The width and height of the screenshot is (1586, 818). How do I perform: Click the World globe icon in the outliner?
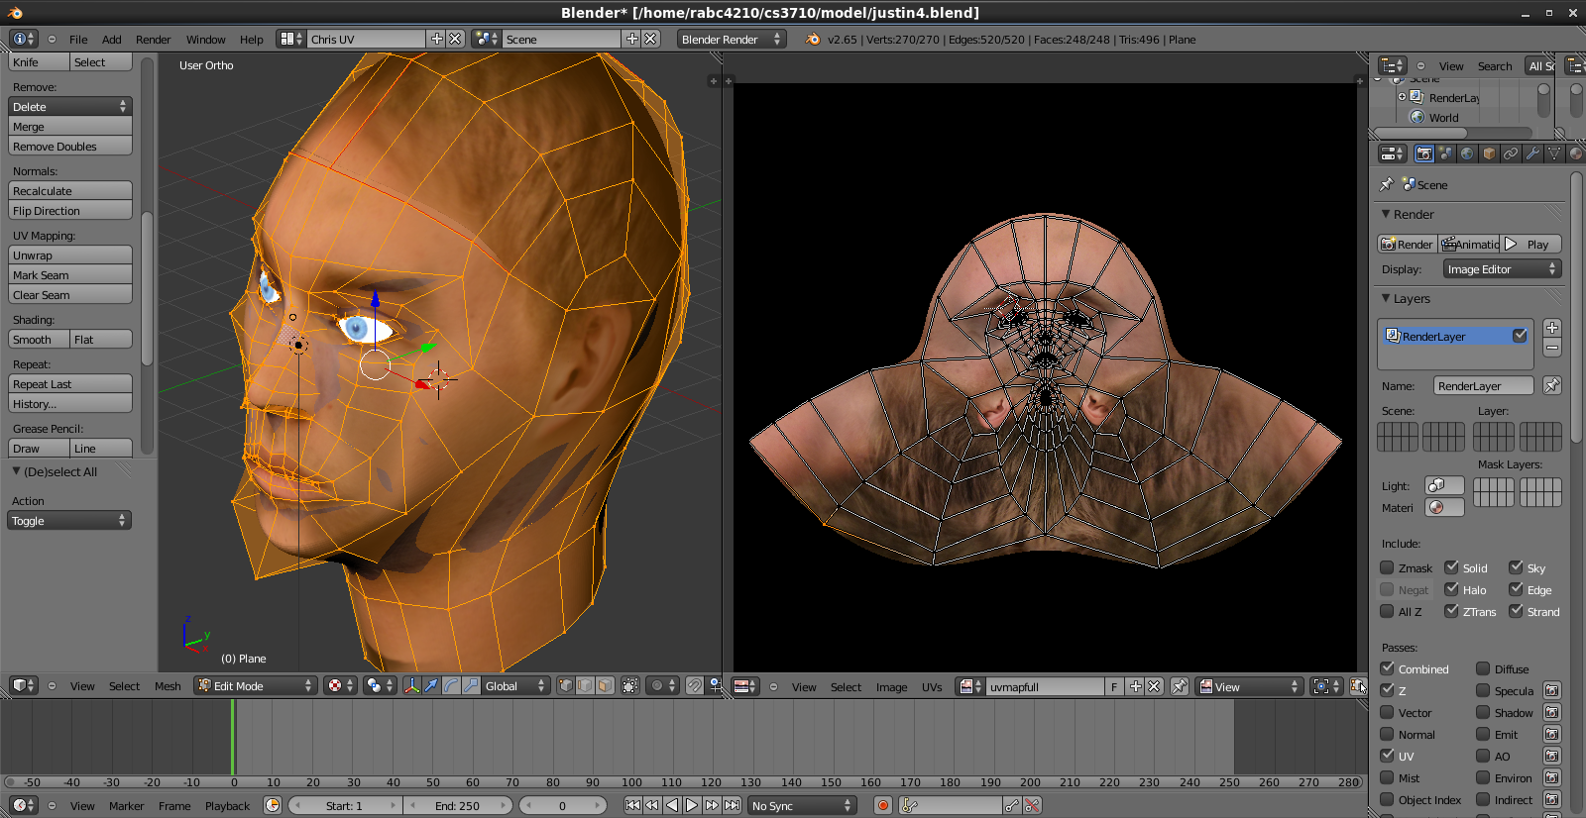tap(1417, 117)
